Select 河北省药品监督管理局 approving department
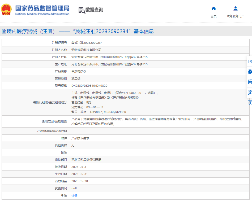Image resolution: width=252 pixels, height=201 pixels. (x=86, y=160)
